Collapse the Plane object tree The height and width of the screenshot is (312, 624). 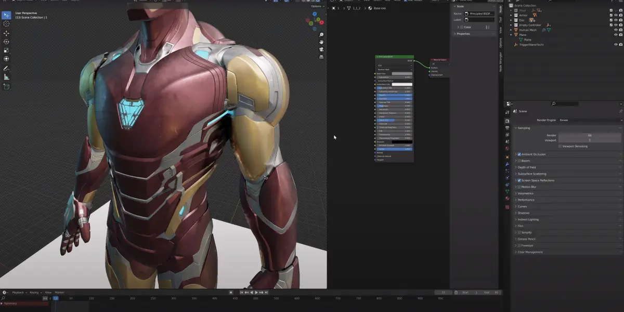(x=511, y=35)
